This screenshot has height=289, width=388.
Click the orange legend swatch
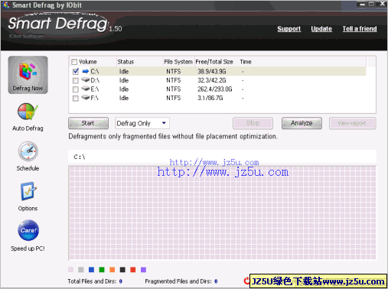(112, 270)
